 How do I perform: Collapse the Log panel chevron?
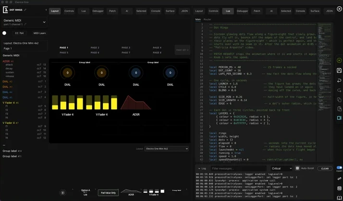pos(199,168)
